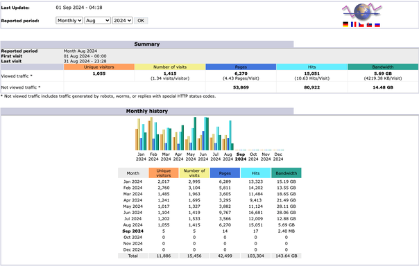
Task: Click the total bandwidth value 143.64 GB
Action: coord(287,256)
